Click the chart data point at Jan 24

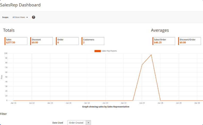tap(142, 65)
